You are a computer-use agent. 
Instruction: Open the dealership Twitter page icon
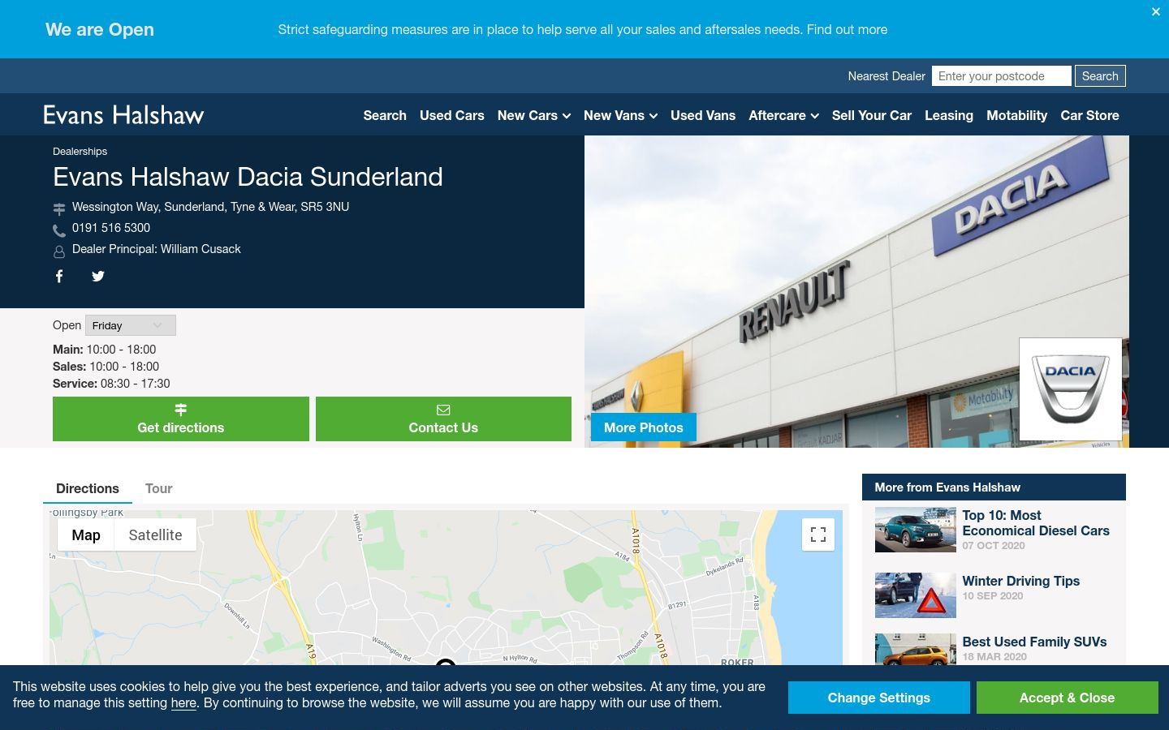coord(98,276)
